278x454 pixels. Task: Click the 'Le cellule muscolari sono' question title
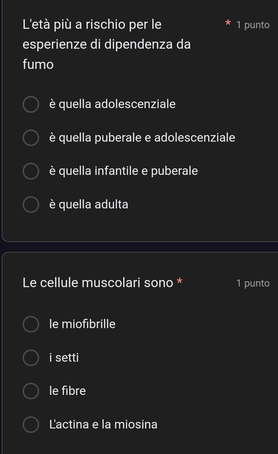point(98,283)
